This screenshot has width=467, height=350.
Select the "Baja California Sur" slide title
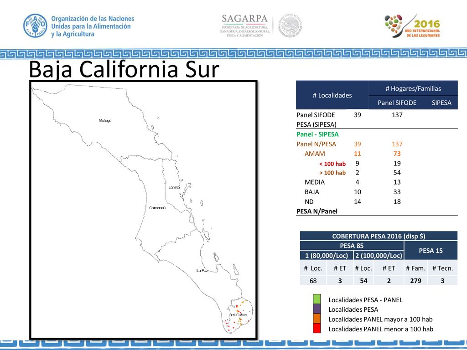point(124,69)
